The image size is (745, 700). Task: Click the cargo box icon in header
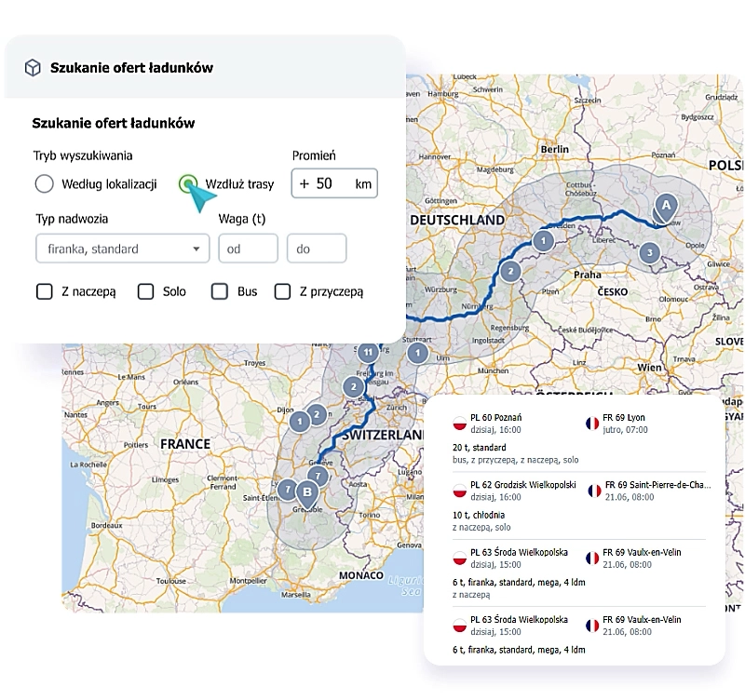33,67
